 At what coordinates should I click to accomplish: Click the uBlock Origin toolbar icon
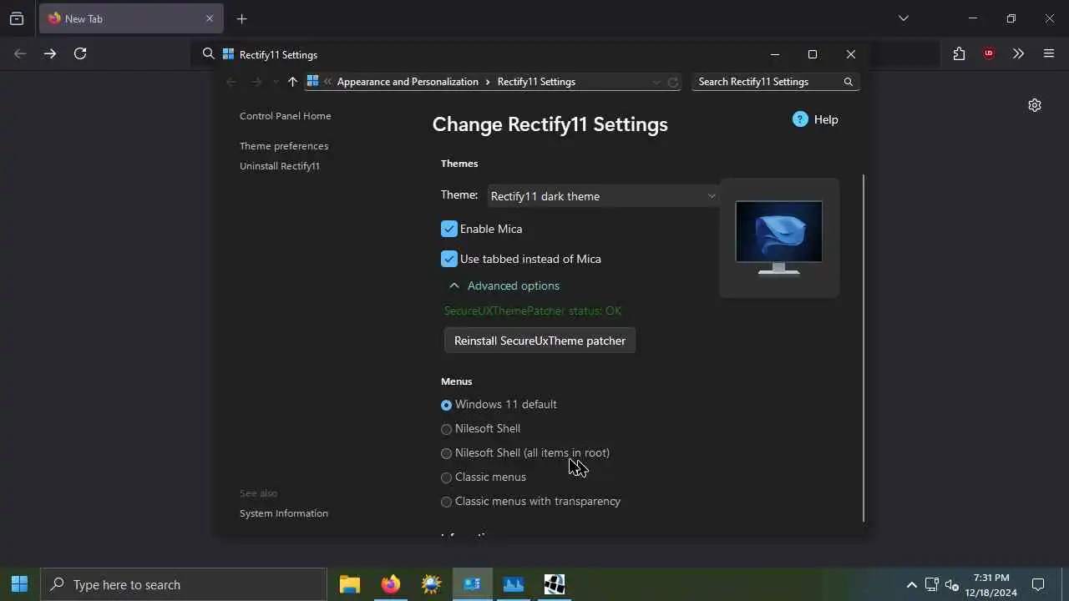(989, 53)
